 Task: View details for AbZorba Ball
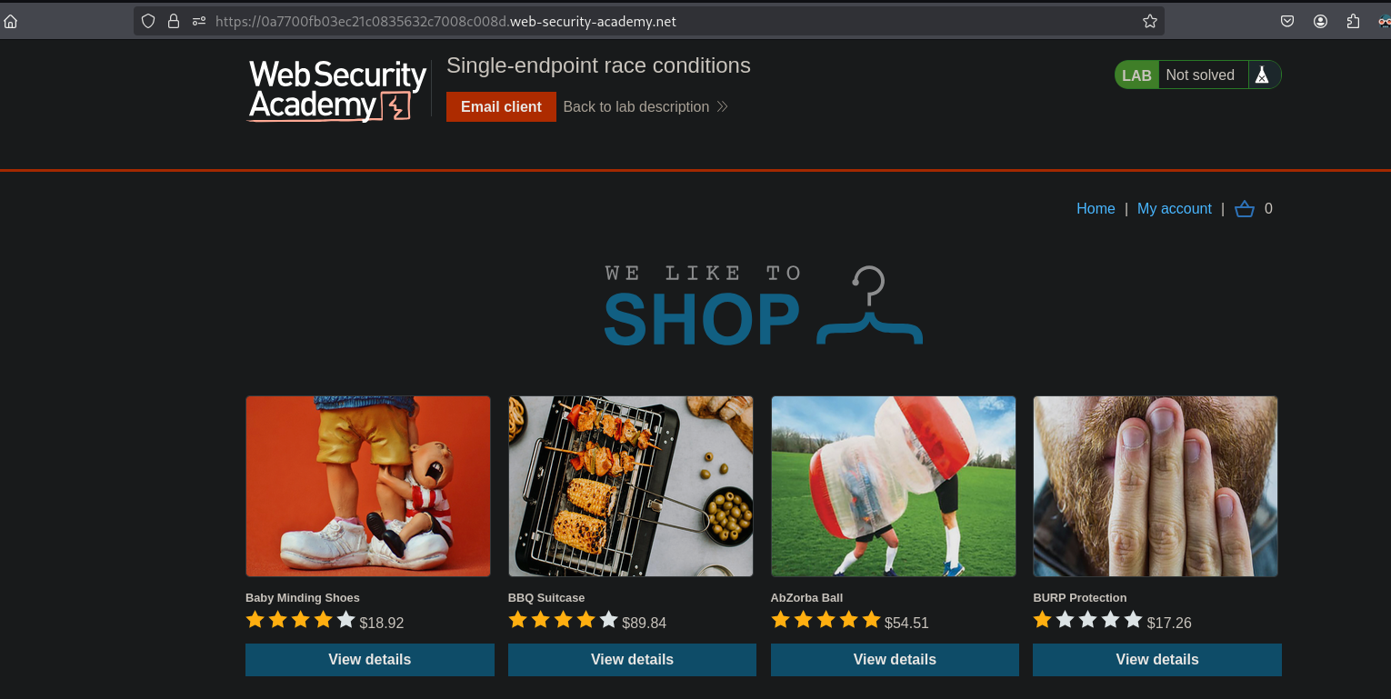895,660
